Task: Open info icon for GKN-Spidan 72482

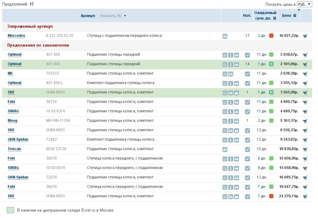Action: pyautogui.click(x=231, y=140)
